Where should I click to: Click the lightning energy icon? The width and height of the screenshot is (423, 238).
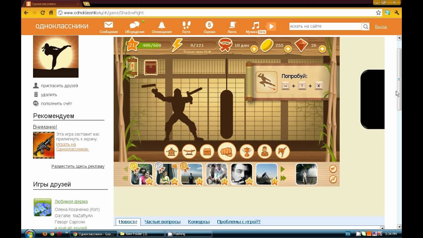[x=177, y=45]
